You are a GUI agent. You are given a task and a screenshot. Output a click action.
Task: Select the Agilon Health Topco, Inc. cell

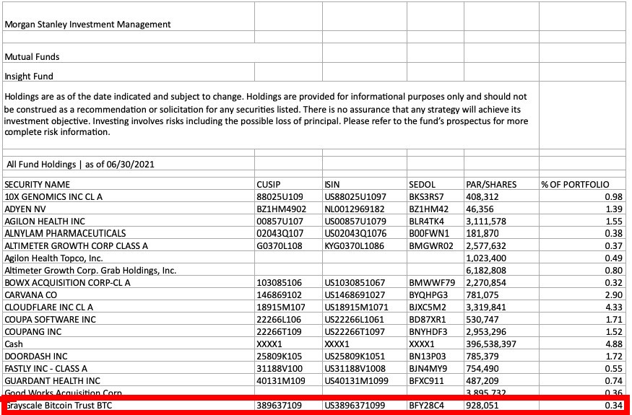(128, 258)
